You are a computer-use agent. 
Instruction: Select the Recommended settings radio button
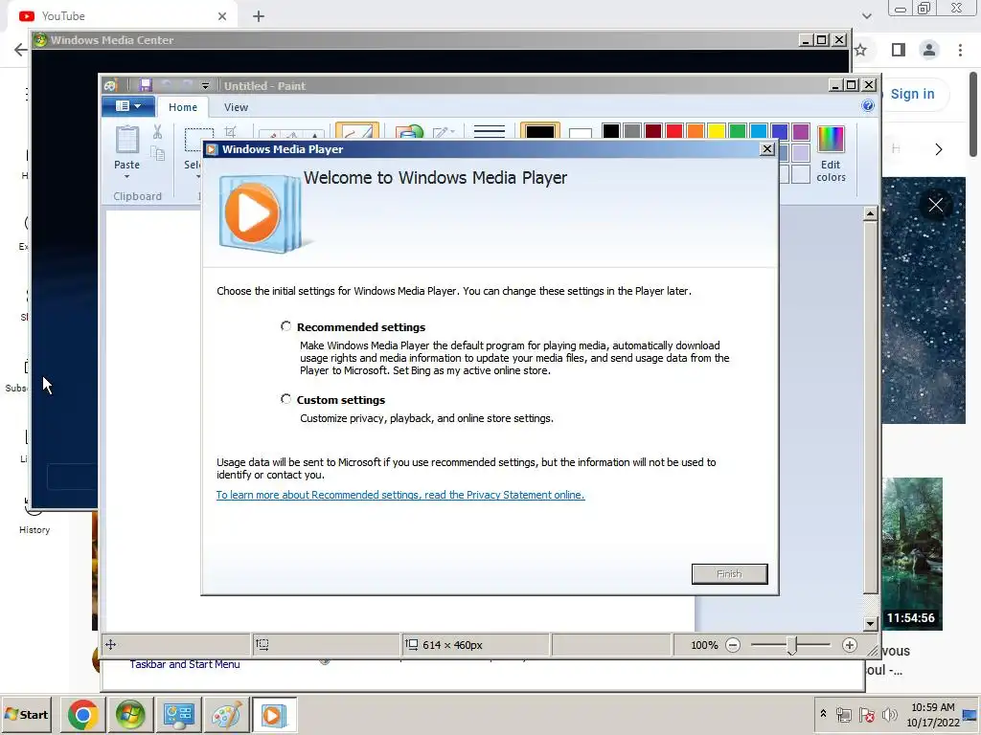tap(285, 326)
